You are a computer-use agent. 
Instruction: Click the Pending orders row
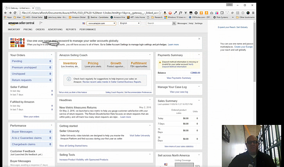[31, 61]
